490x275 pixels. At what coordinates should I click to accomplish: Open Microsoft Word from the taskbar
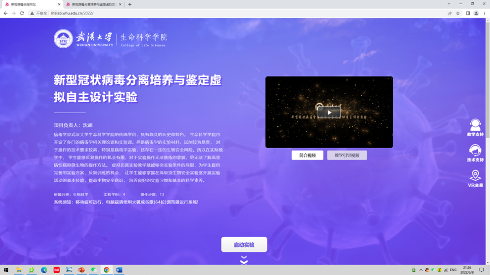pos(119,270)
